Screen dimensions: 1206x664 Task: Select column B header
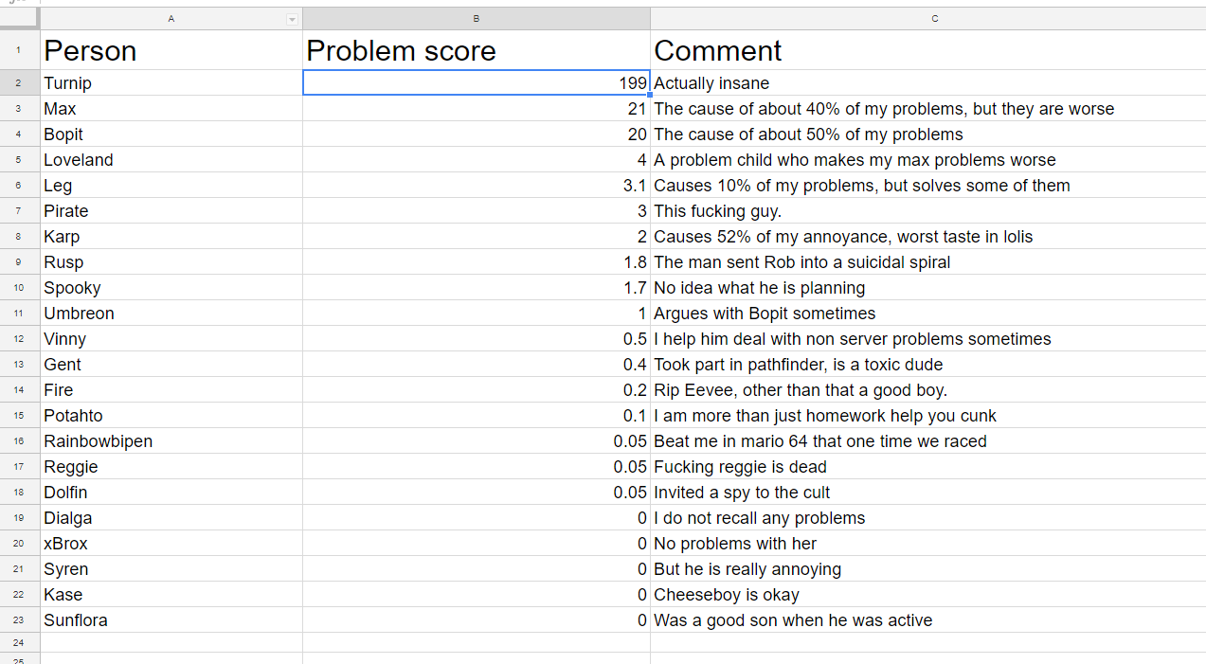pyautogui.click(x=477, y=19)
